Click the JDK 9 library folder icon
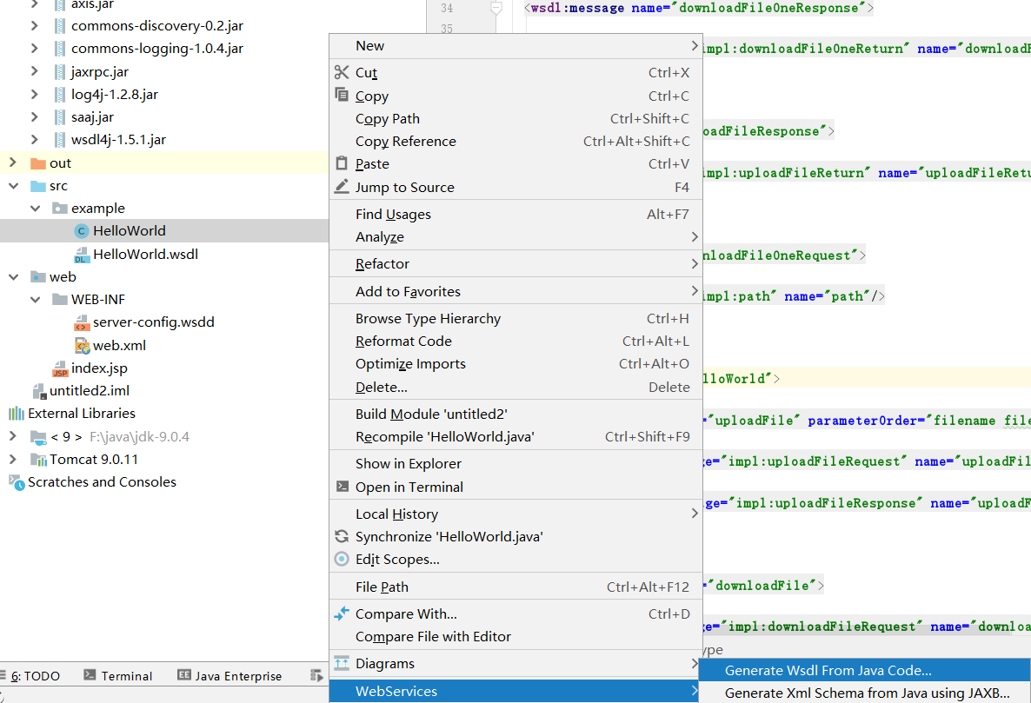This screenshot has width=1031, height=703. click(39, 437)
